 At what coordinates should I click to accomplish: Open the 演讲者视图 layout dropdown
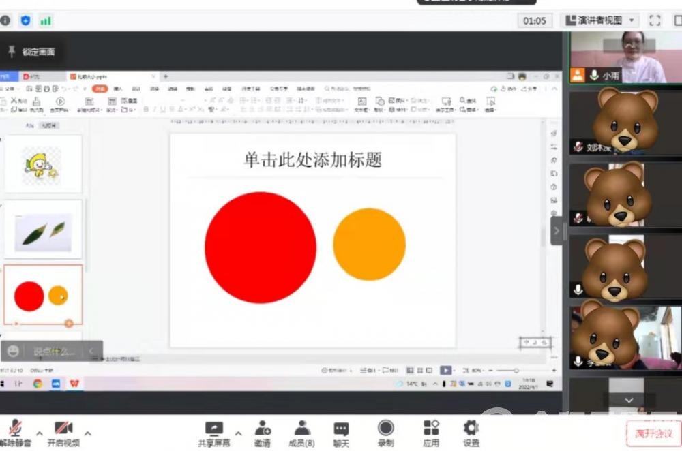[600, 20]
